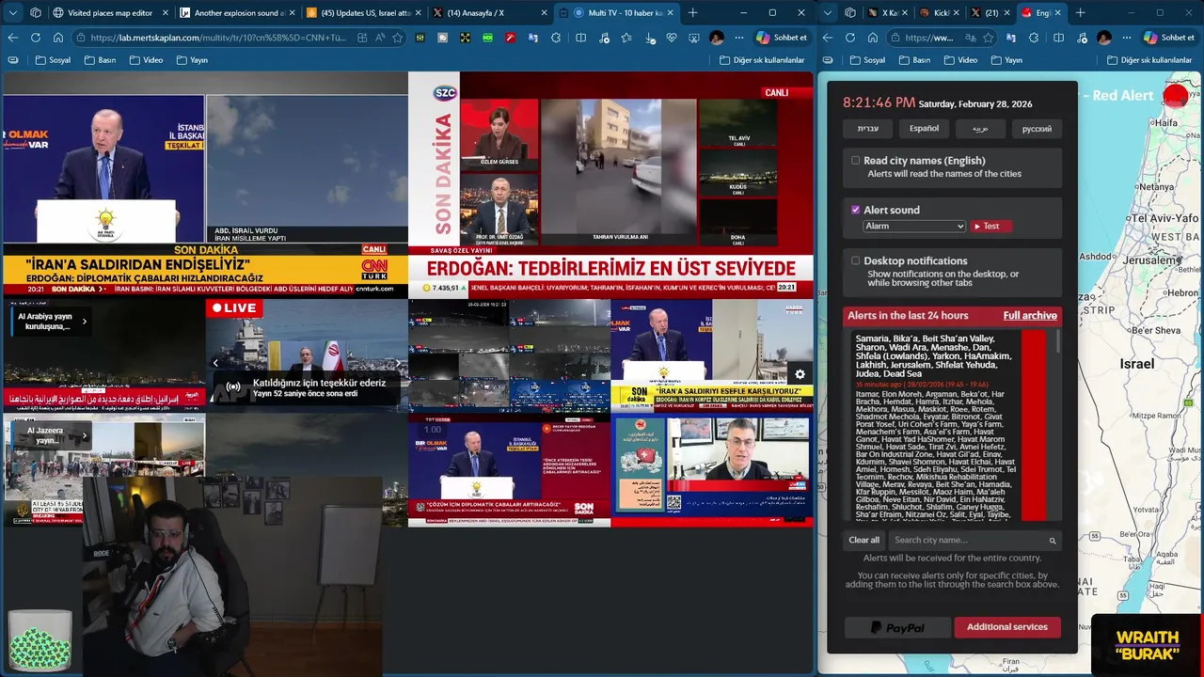Open the Alarm sound dropdown
The height and width of the screenshot is (677, 1204).
point(914,226)
